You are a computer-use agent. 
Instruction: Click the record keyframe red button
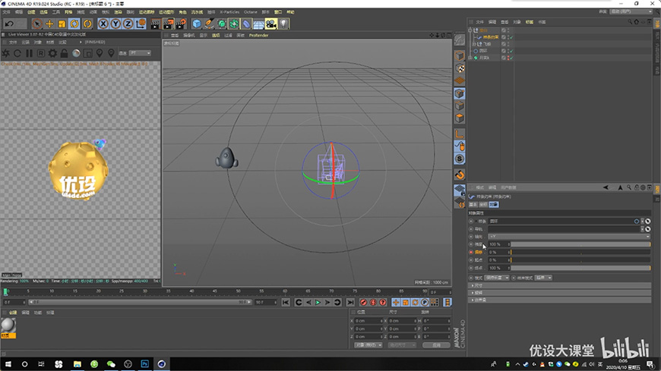click(x=363, y=303)
